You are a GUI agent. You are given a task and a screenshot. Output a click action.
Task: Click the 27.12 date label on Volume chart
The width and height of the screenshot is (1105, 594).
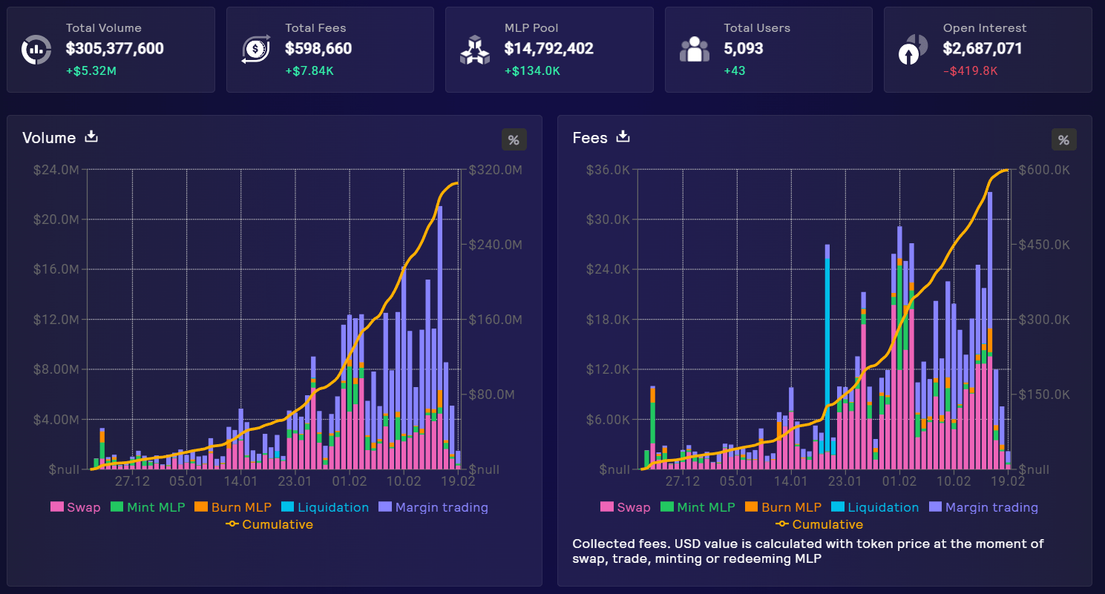pyautogui.click(x=133, y=481)
